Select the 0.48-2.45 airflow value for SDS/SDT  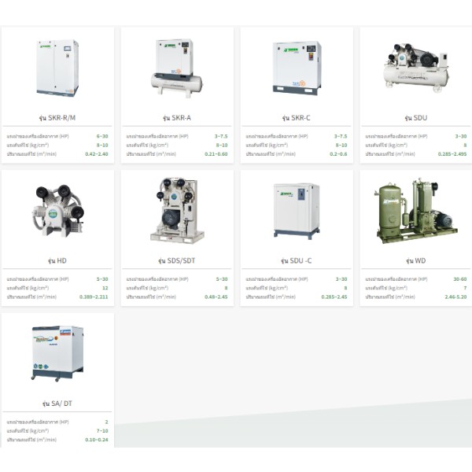[216, 297]
